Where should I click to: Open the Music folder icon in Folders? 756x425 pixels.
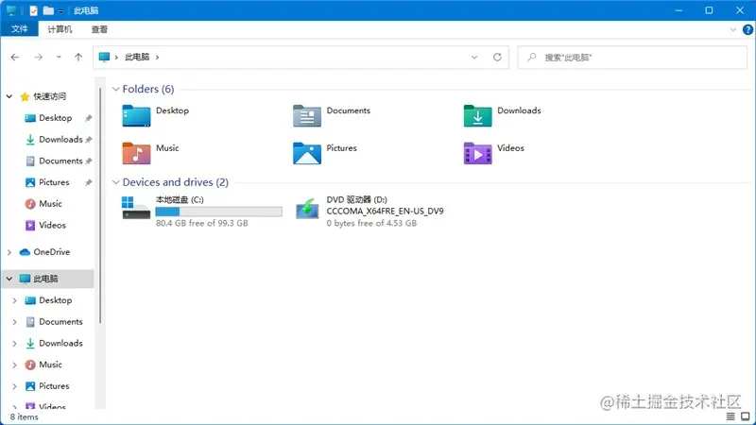pos(136,154)
